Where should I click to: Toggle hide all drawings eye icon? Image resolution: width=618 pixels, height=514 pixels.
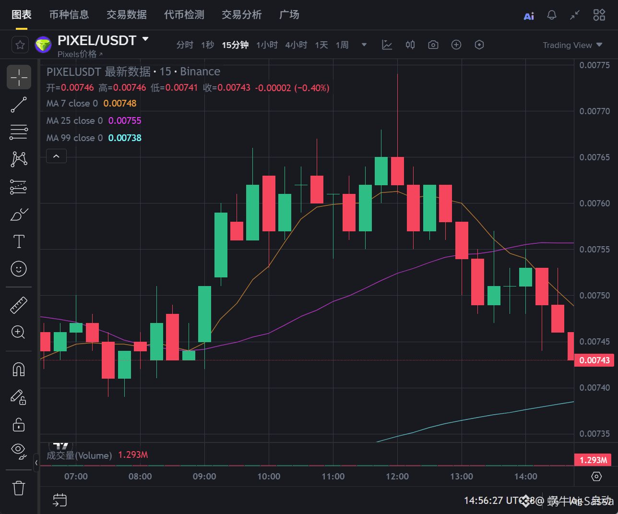click(19, 451)
